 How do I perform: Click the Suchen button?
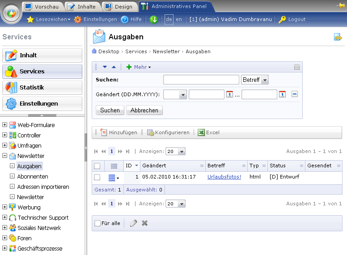110,110
